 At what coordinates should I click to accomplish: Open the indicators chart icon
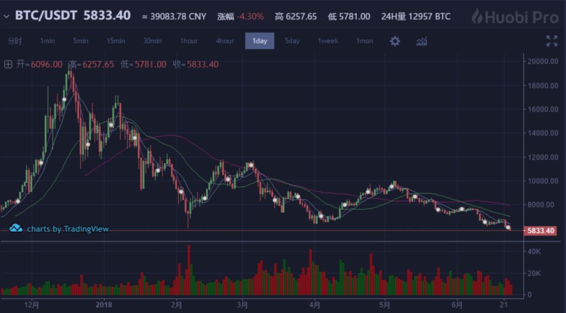[x=421, y=41]
